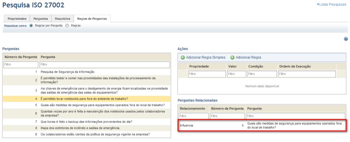Select question 5 about medidas de segurança

pyautogui.click(x=87, y=105)
